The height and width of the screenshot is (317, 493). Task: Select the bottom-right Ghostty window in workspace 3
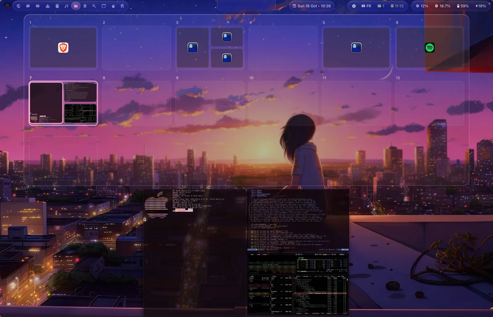click(x=227, y=58)
